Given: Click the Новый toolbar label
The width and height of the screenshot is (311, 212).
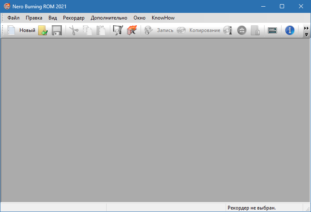Looking at the screenshot, I should 27,30.
